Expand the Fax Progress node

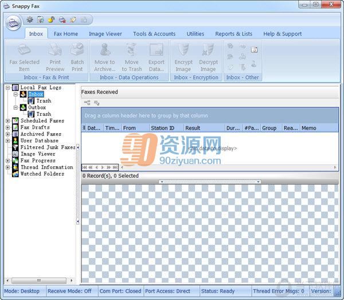coord(7,161)
